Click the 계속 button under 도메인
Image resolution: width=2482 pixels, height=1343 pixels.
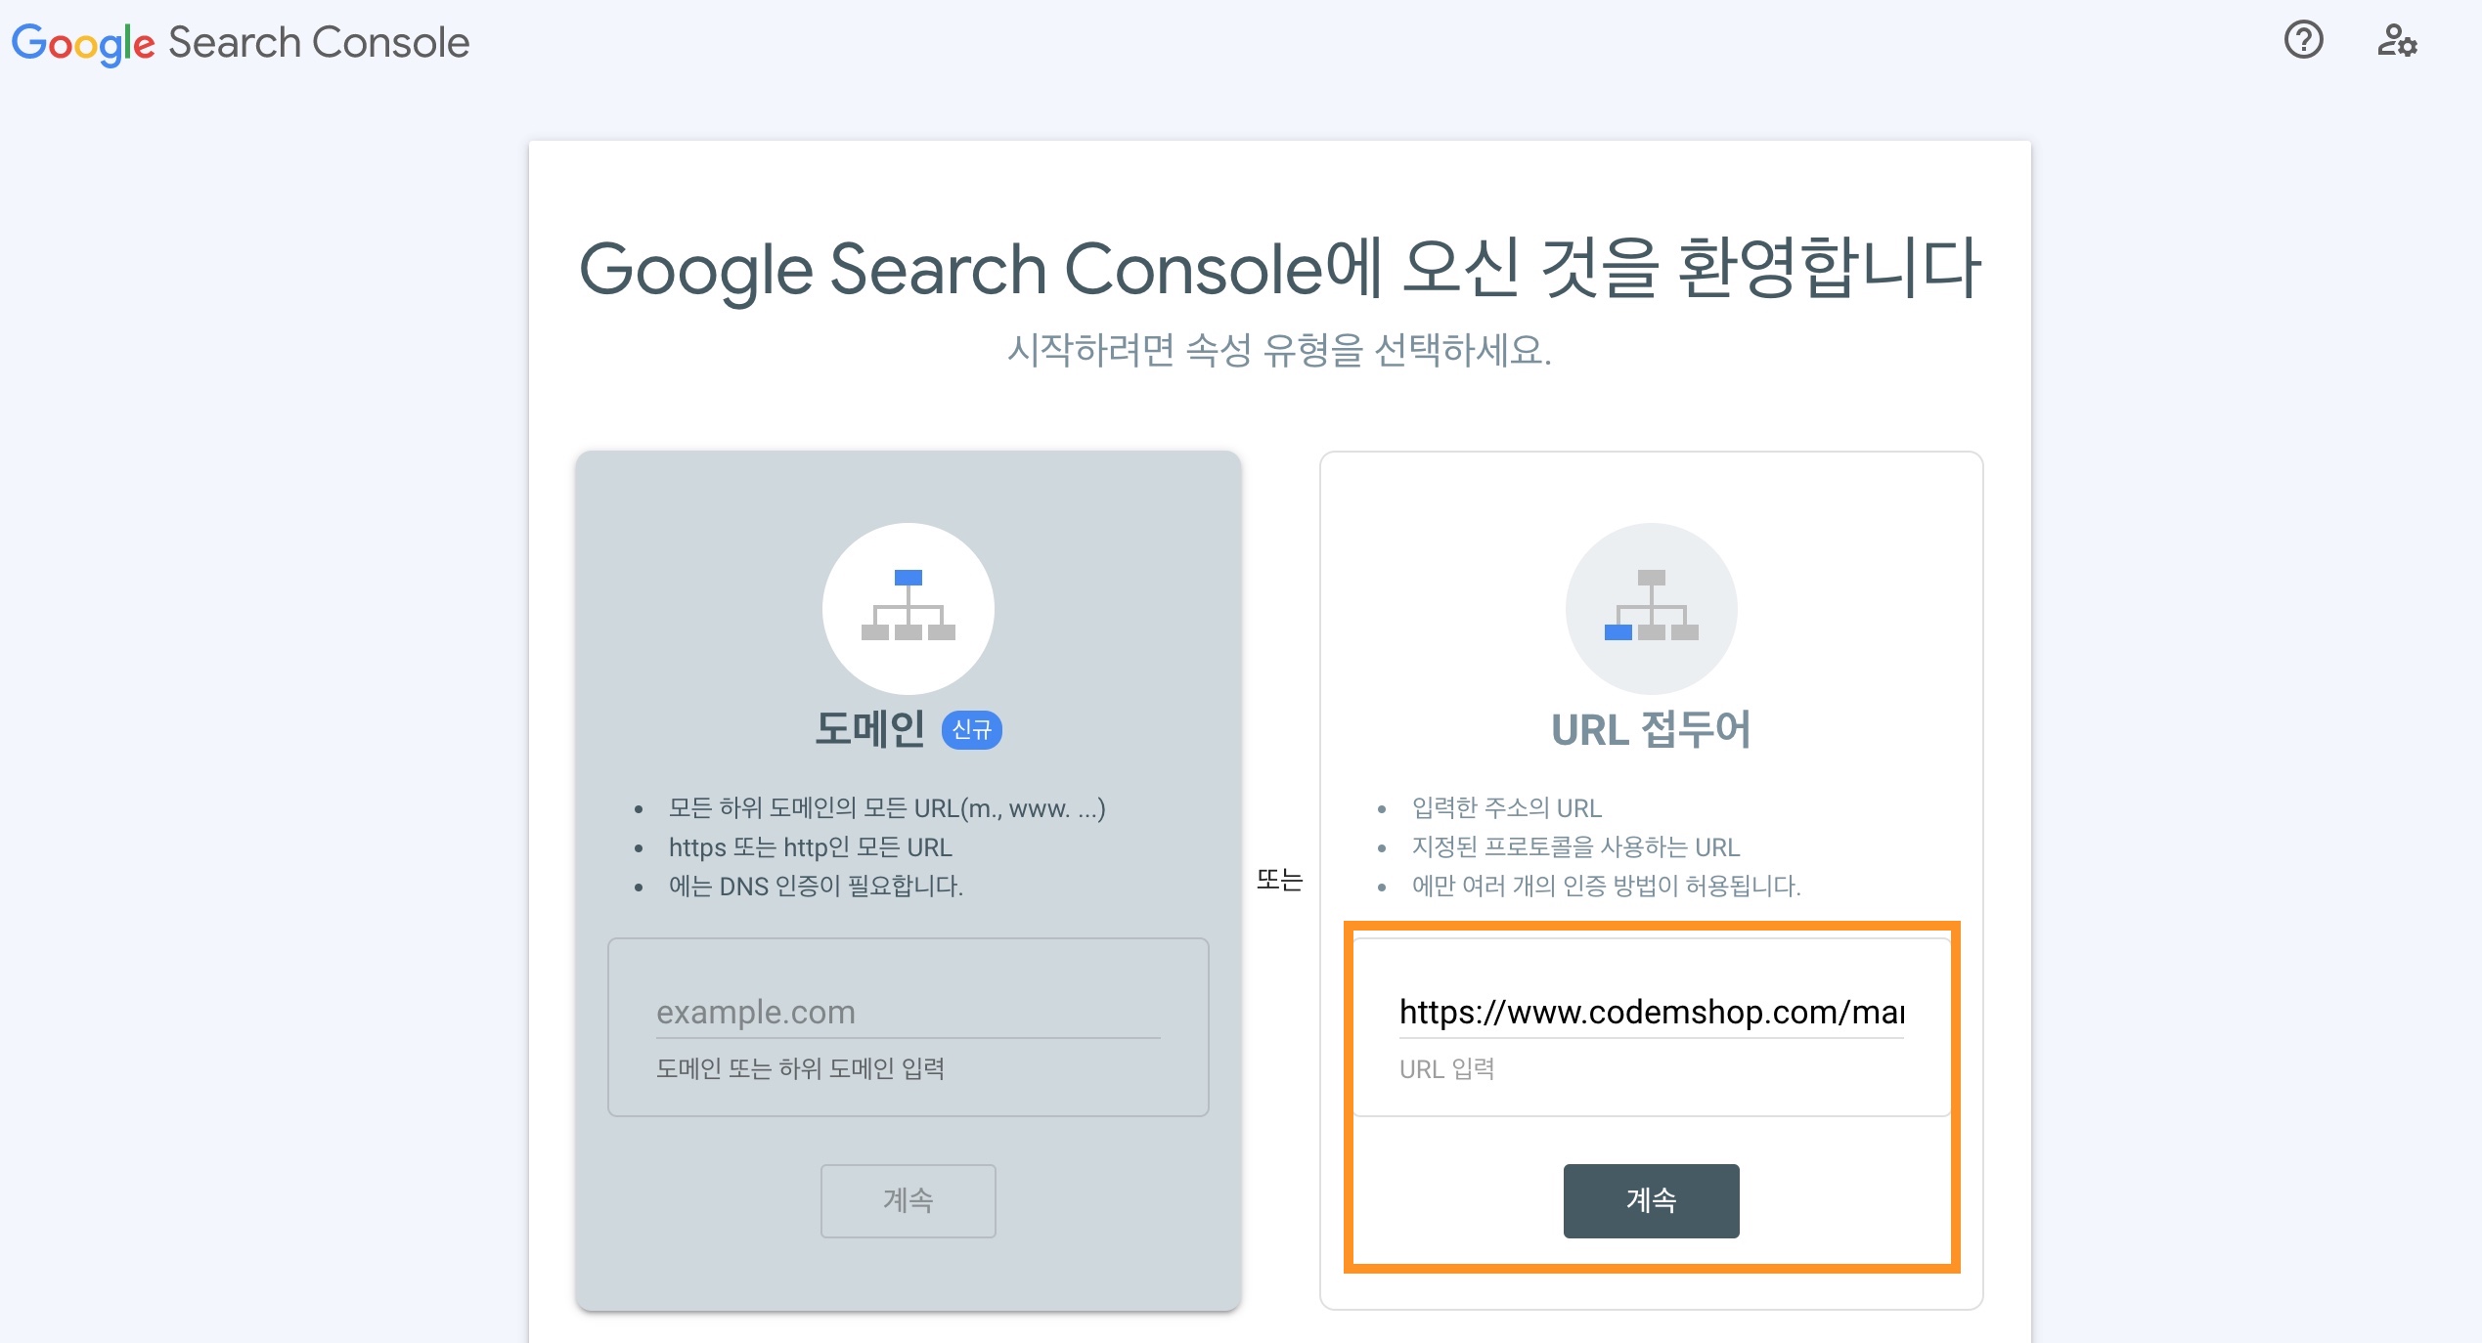908,1201
